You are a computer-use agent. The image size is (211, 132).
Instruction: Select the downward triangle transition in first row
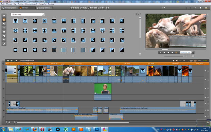(15, 21)
